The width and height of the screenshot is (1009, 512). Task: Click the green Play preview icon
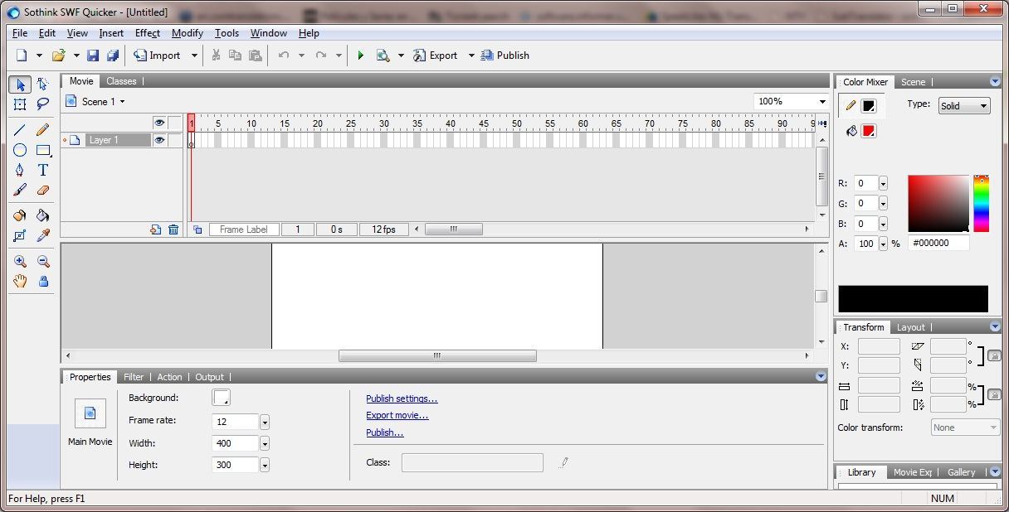360,55
